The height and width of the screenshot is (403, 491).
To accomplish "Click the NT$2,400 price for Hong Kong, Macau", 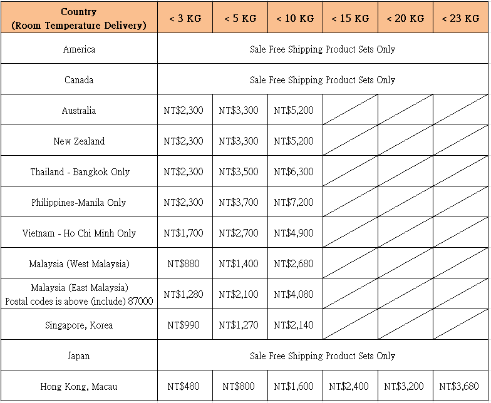I will tap(349, 386).
